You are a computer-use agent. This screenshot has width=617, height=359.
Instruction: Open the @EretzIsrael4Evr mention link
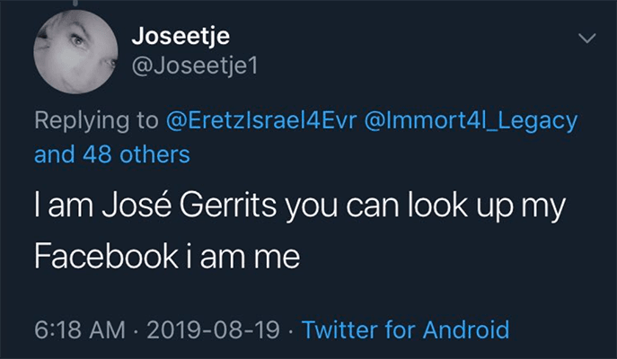[261, 120]
